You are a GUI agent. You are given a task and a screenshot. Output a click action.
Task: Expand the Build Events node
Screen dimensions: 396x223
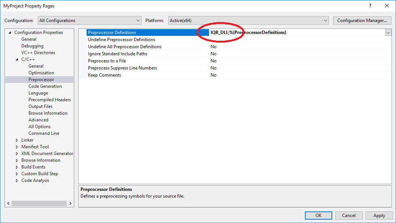click(x=16, y=167)
